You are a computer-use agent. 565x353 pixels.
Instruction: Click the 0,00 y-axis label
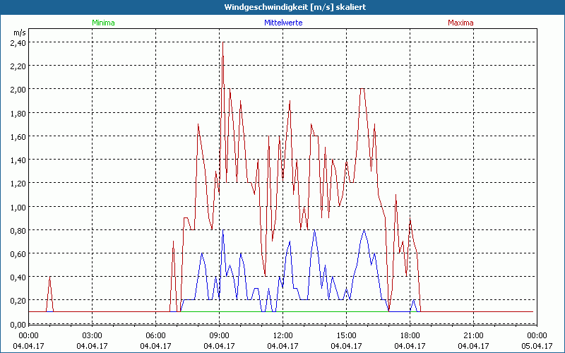(18, 324)
